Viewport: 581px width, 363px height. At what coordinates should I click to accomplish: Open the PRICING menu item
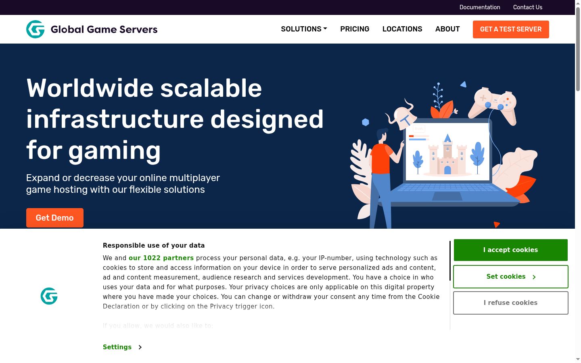point(355,29)
